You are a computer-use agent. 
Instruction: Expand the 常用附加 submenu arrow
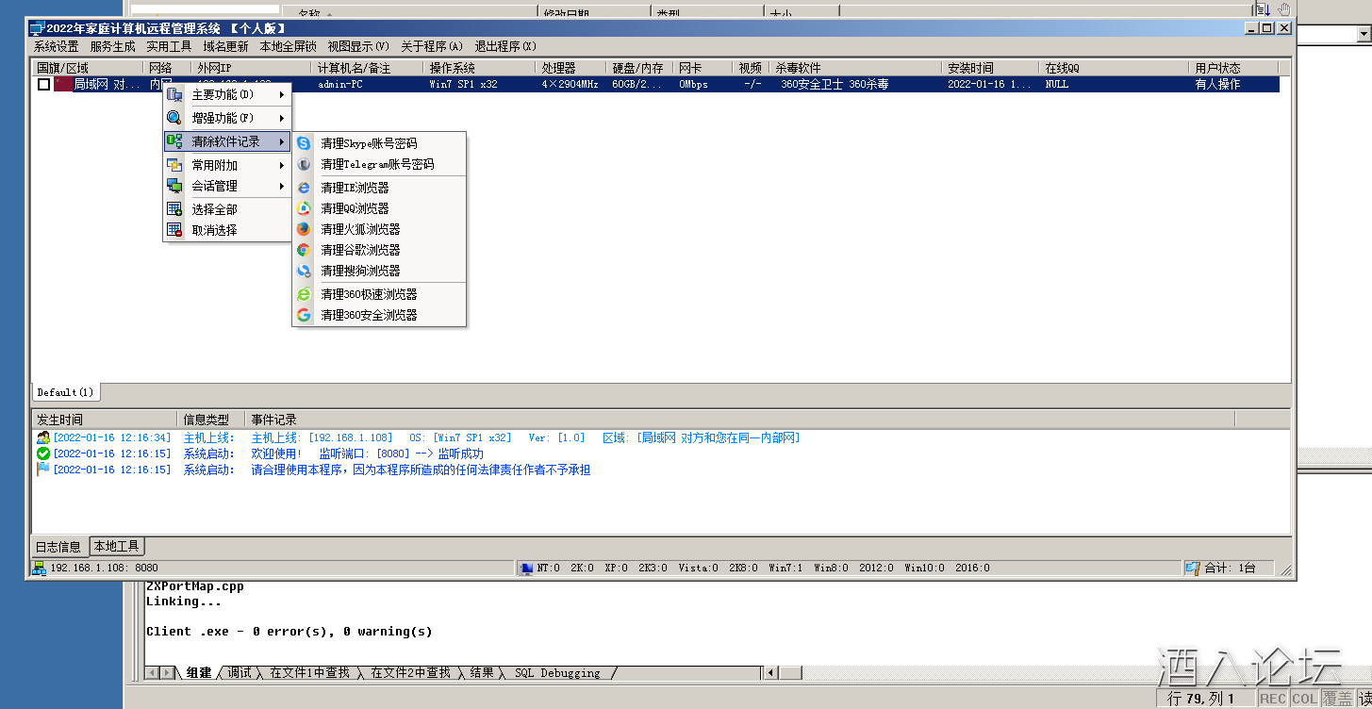[x=282, y=165]
